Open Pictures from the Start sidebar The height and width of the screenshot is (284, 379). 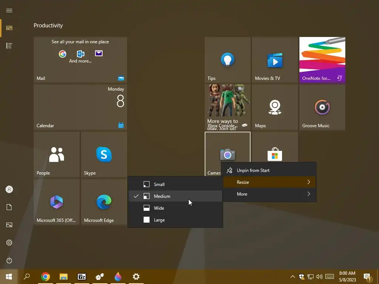coord(9,225)
